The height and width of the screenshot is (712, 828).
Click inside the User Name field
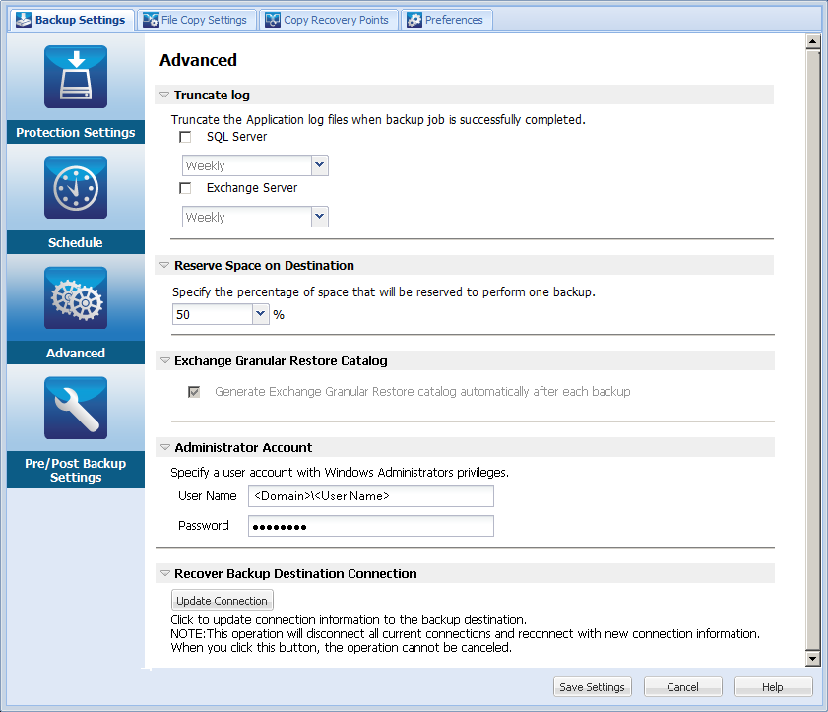point(369,496)
